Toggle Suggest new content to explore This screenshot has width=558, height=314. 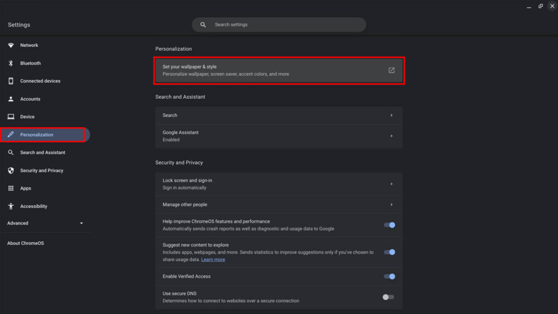tap(389, 252)
